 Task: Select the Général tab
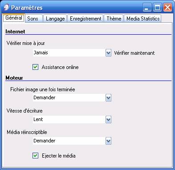[14, 18]
